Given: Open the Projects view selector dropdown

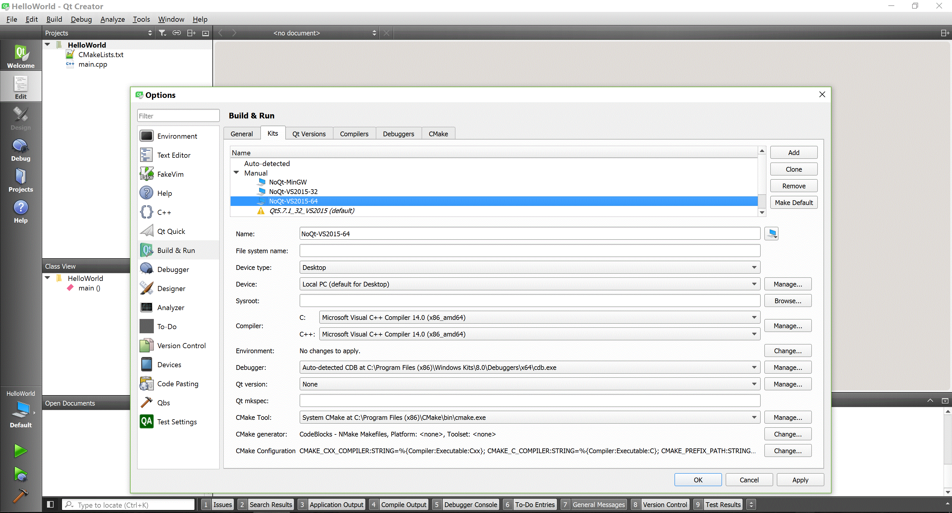Looking at the screenshot, I should pos(98,33).
